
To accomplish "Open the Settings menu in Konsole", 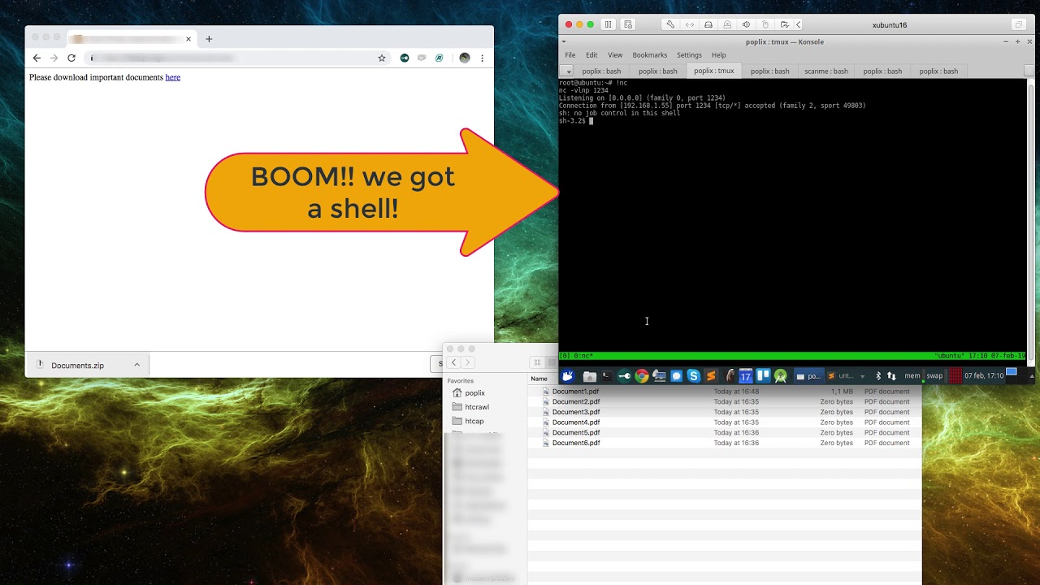I will 689,55.
